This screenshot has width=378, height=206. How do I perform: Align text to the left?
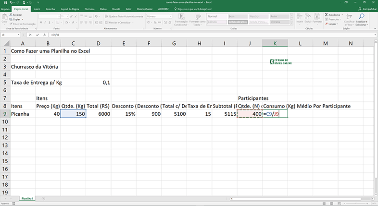[x=81, y=23]
